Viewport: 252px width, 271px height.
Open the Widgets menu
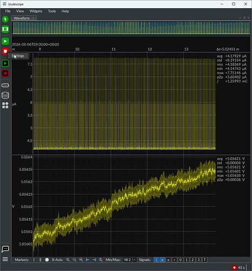point(36,11)
